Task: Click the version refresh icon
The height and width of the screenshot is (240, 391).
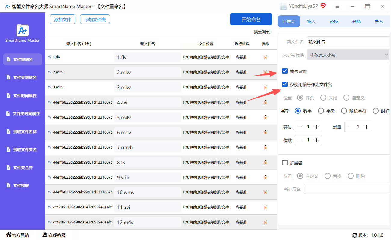Action: tap(355, 235)
